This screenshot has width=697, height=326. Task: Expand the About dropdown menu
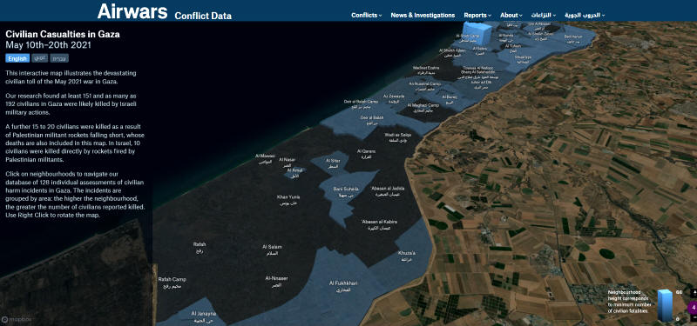click(x=511, y=15)
